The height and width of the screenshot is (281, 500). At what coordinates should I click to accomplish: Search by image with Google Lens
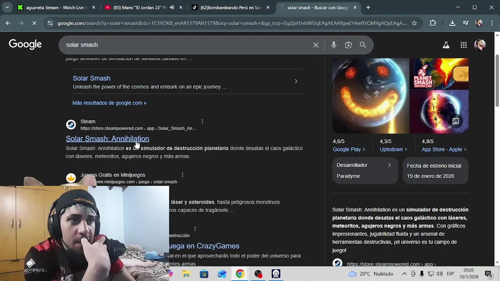coord(348,45)
